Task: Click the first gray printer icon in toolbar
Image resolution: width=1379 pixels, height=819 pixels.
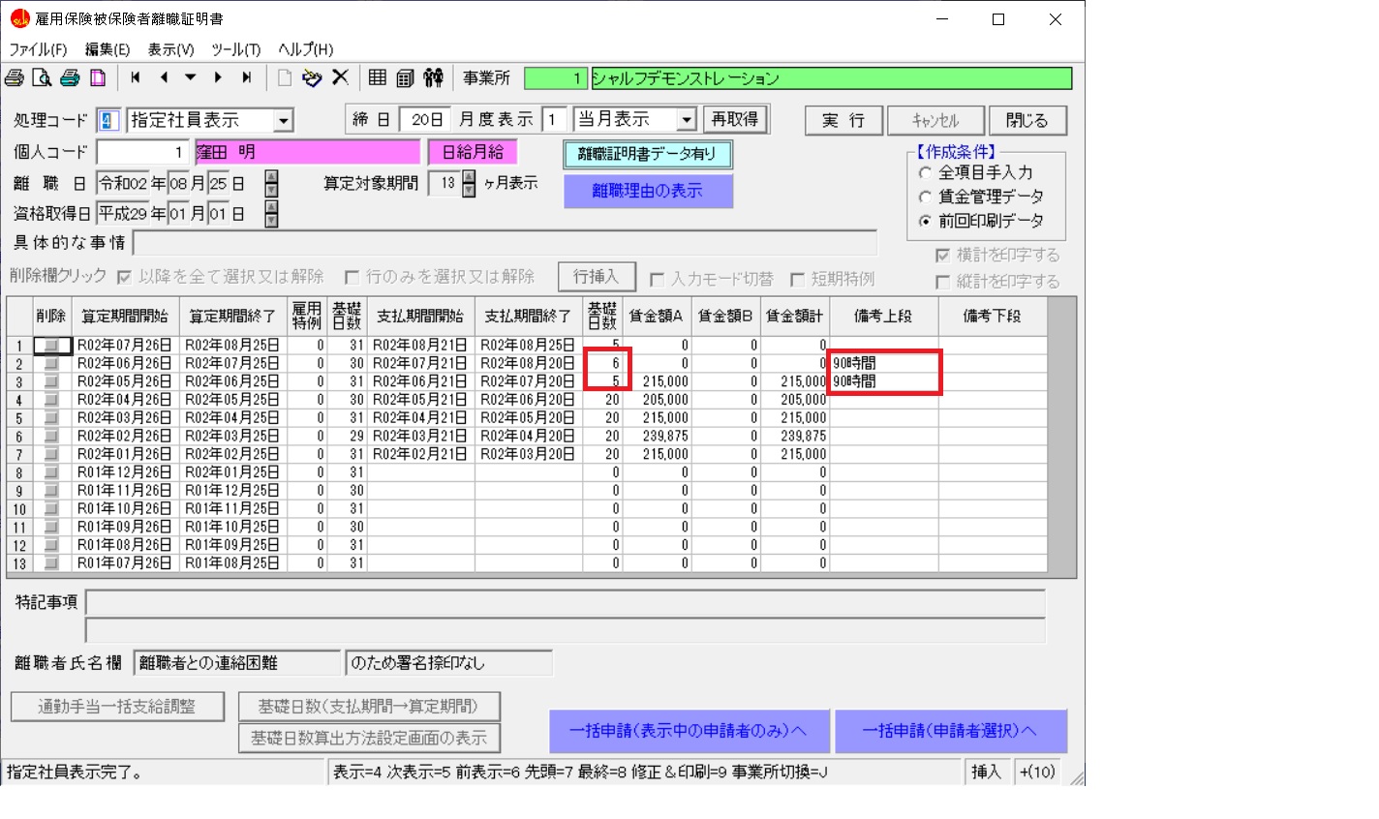Action: point(15,78)
